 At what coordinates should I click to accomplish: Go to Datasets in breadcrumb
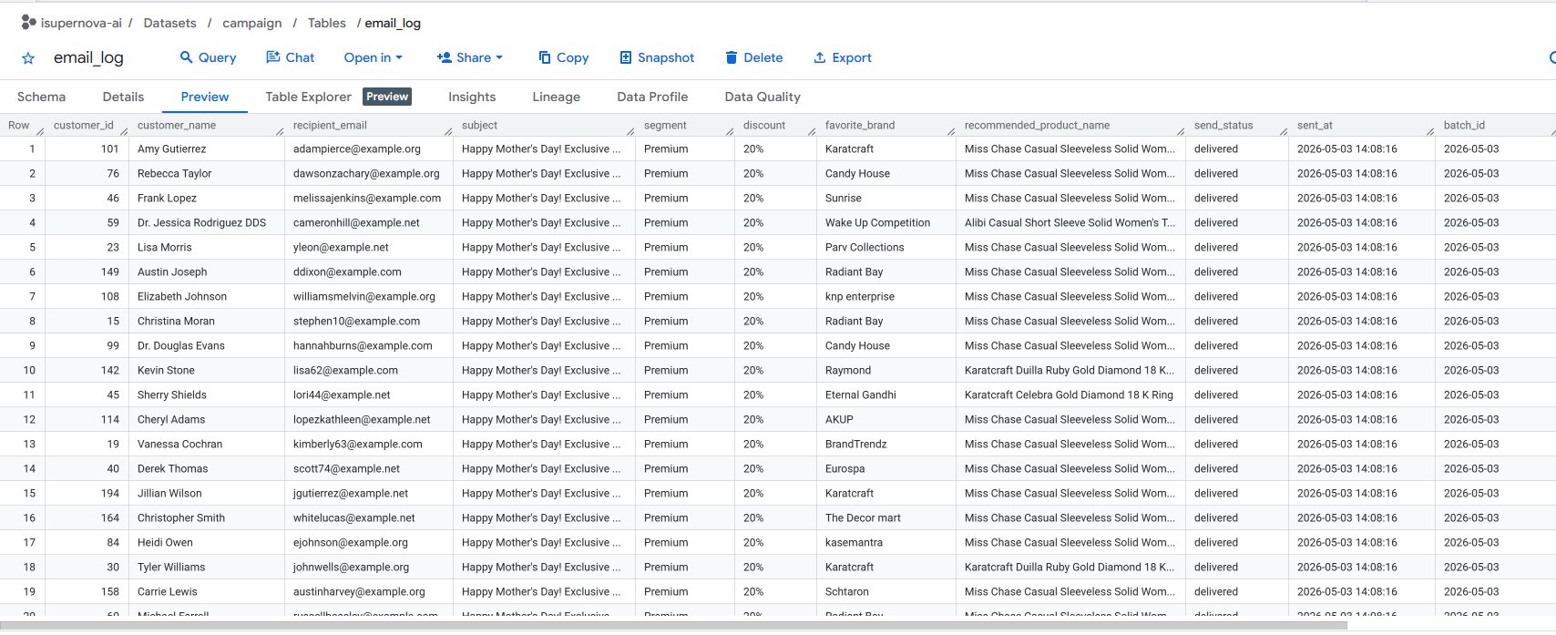[x=169, y=23]
